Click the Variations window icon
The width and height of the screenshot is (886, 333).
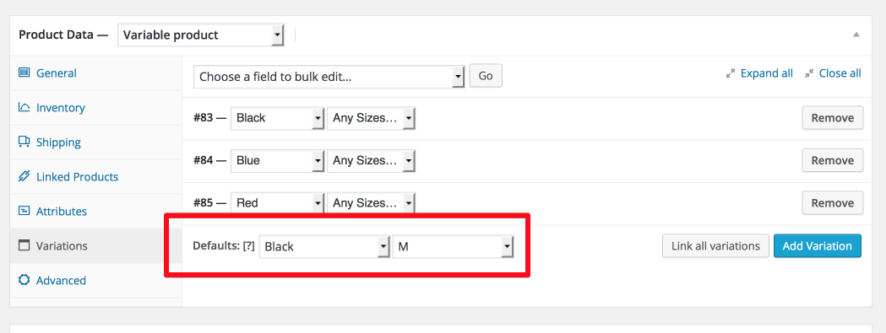tap(24, 245)
